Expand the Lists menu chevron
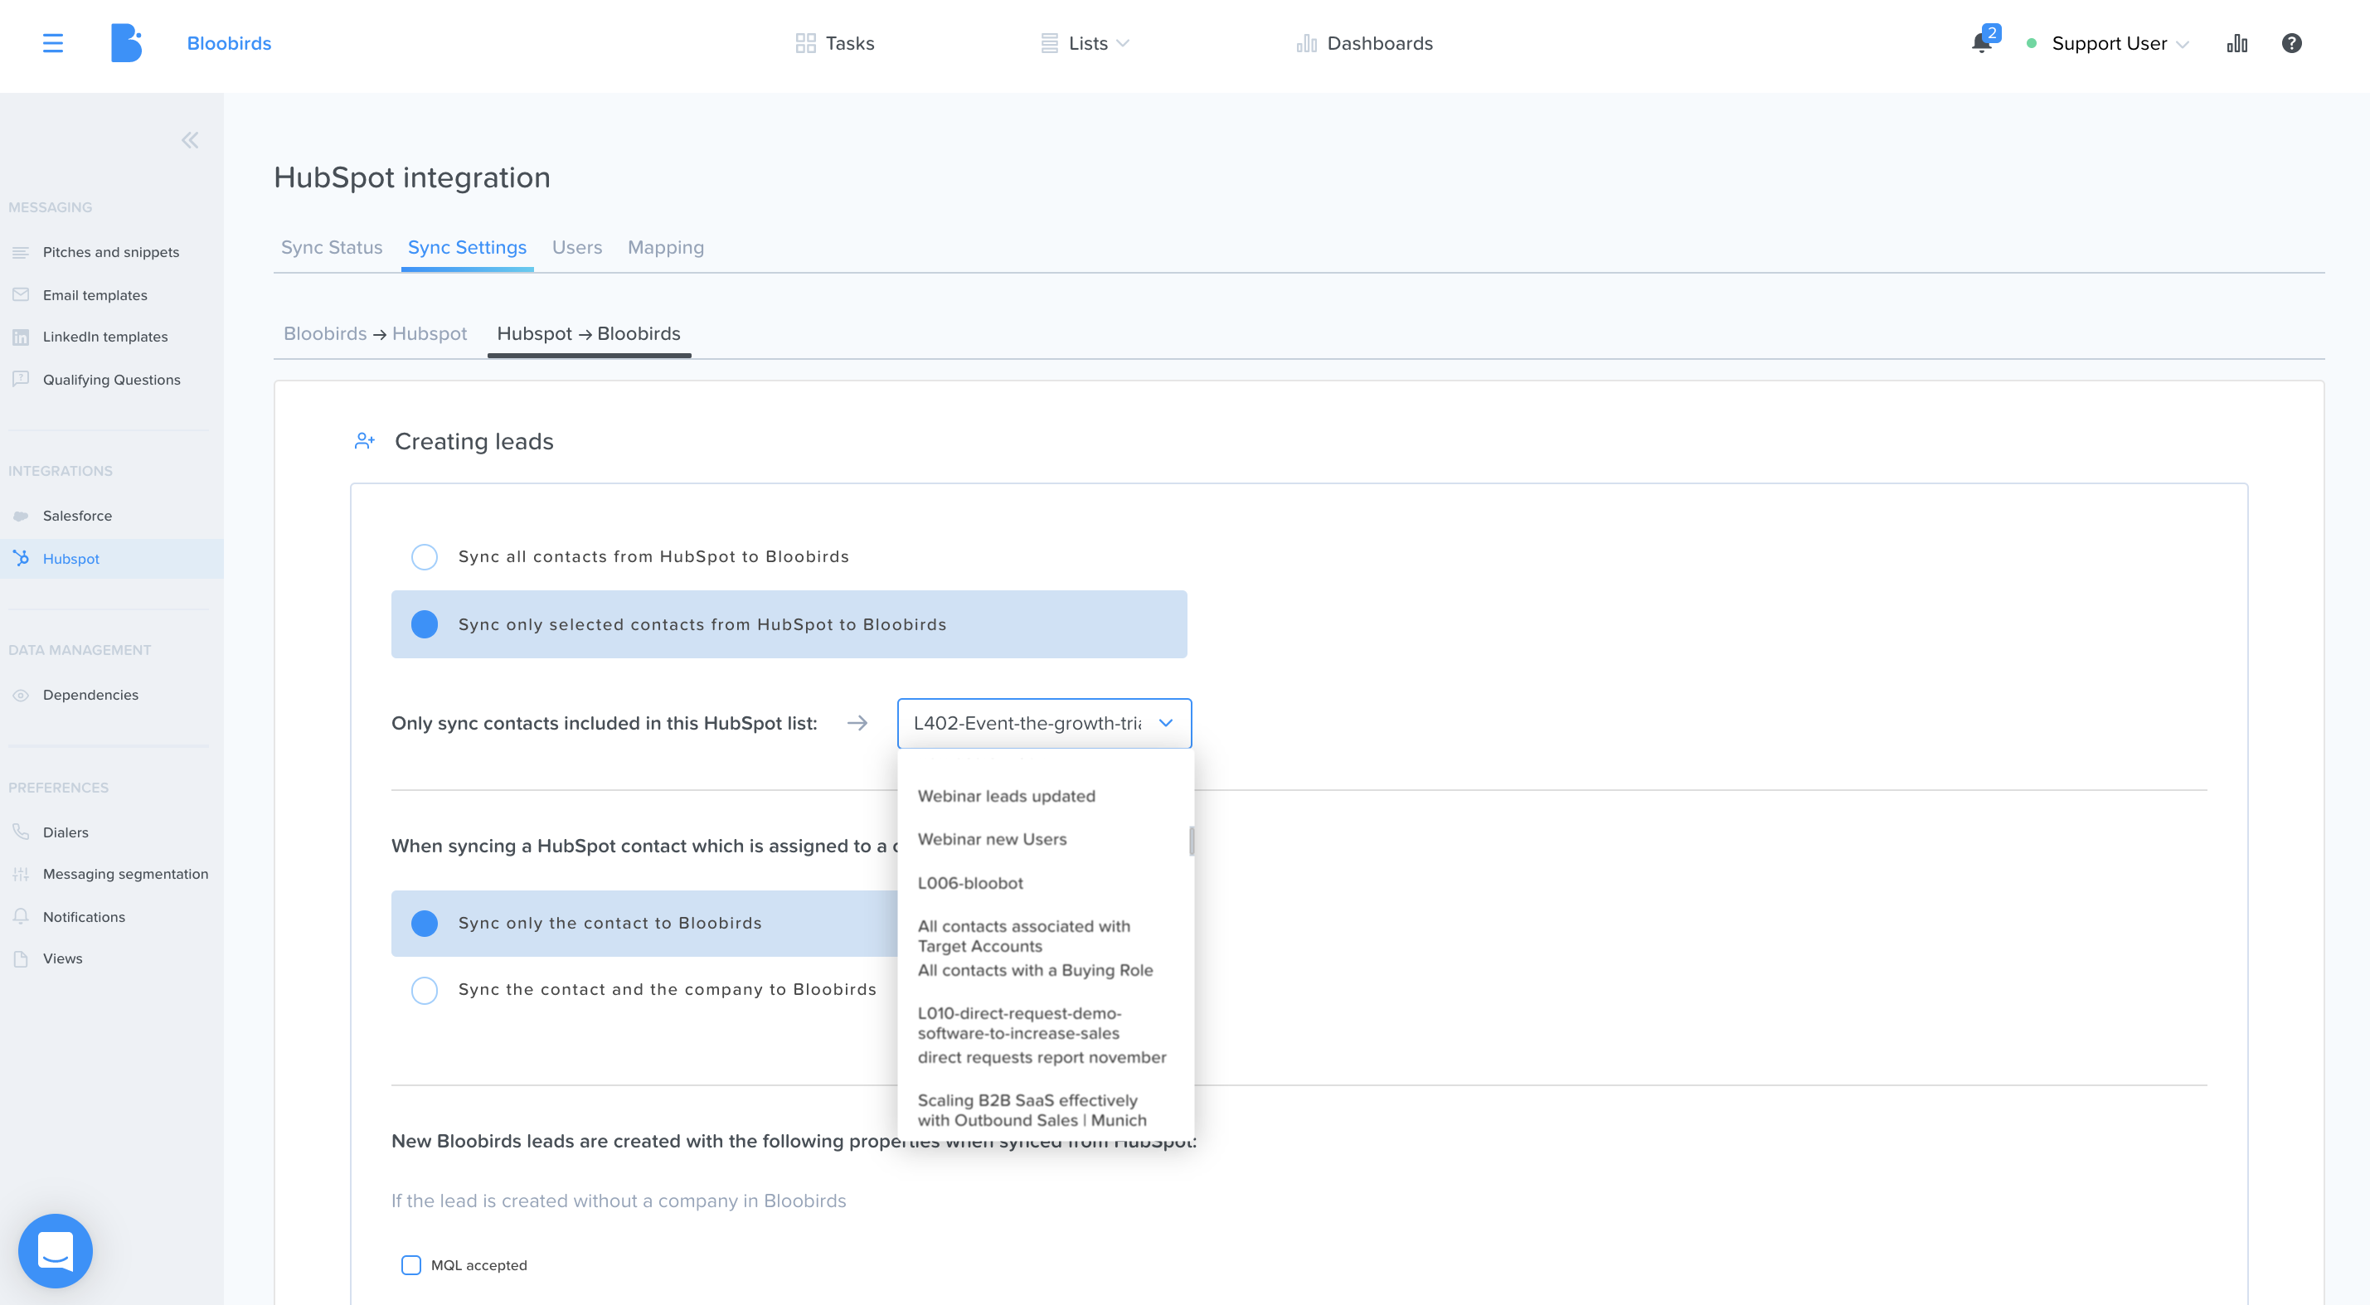 coord(1123,43)
